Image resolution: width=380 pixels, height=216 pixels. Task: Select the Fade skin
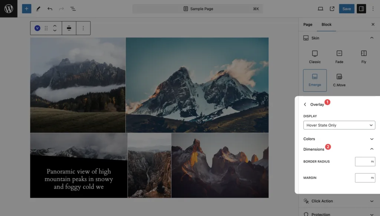[339, 57]
